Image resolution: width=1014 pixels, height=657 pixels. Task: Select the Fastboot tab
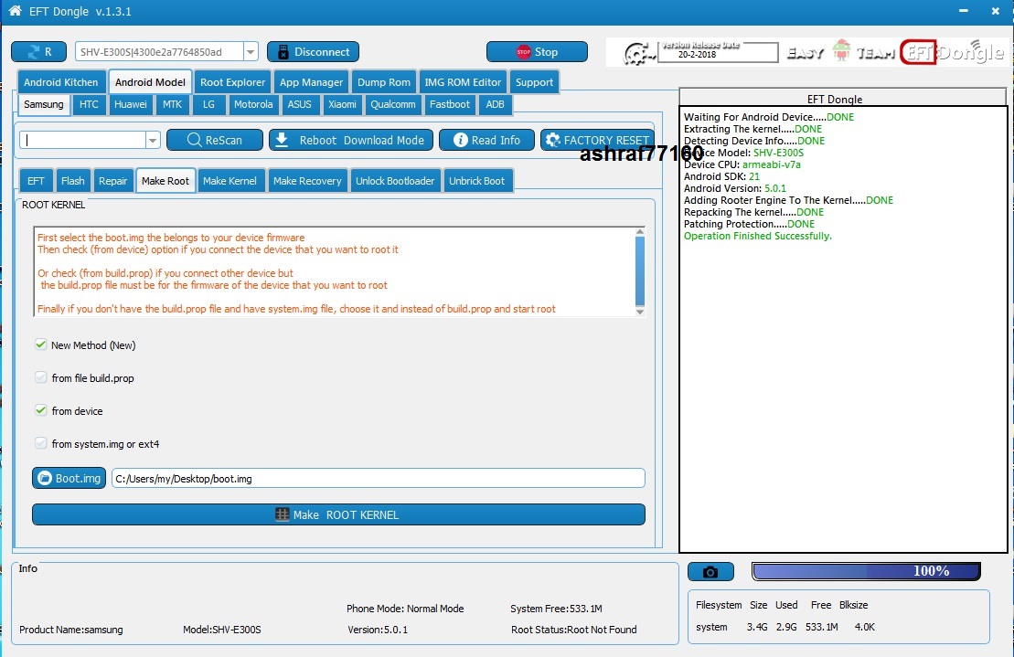point(450,104)
